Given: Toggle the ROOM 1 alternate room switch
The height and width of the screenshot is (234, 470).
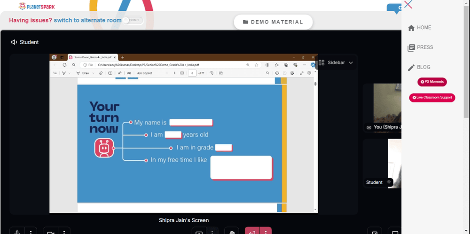Looking at the screenshot, I should click(x=133, y=20).
